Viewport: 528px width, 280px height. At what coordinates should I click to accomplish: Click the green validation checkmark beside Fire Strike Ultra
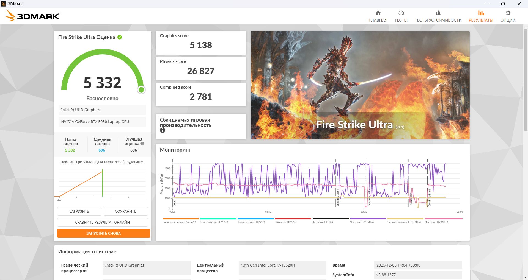(x=120, y=37)
